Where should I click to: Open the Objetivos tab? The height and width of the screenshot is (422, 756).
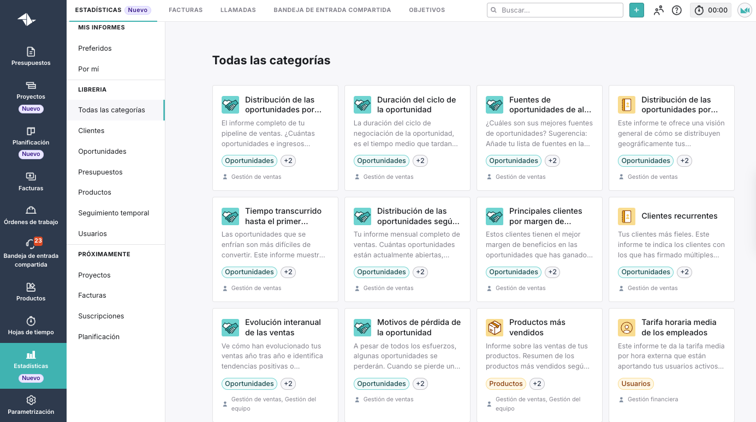pyautogui.click(x=427, y=10)
